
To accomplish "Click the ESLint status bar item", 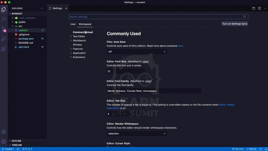I will [251, 149].
